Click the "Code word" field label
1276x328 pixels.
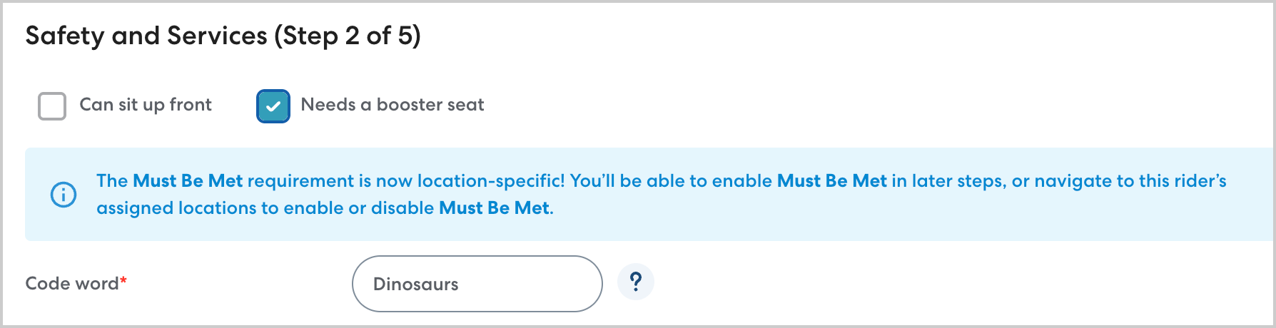(x=71, y=284)
